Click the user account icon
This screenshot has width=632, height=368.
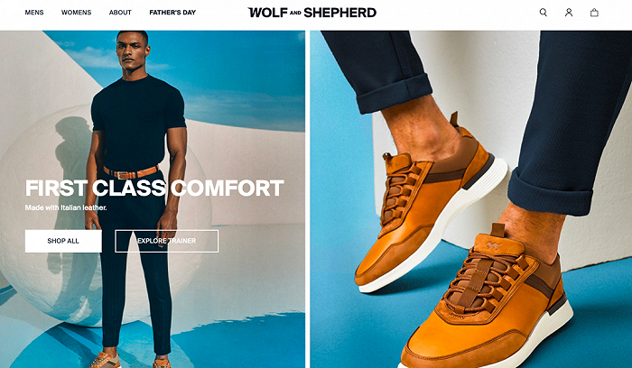[x=569, y=13]
